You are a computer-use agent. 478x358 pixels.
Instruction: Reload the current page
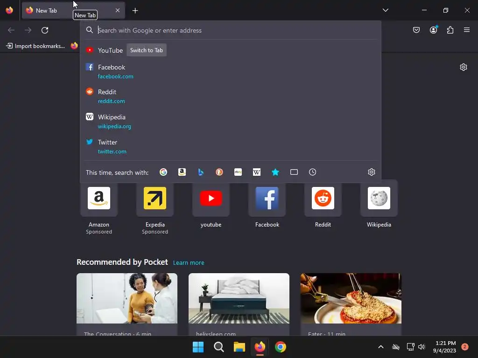click(45, 30)
